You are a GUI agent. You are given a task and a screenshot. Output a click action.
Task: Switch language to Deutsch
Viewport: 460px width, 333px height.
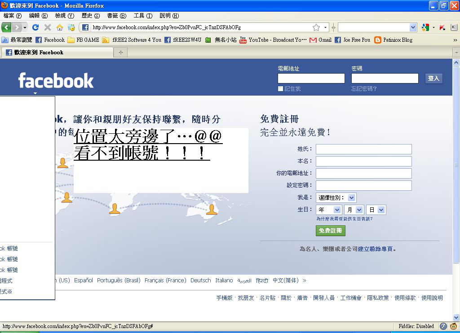point(201,280)
